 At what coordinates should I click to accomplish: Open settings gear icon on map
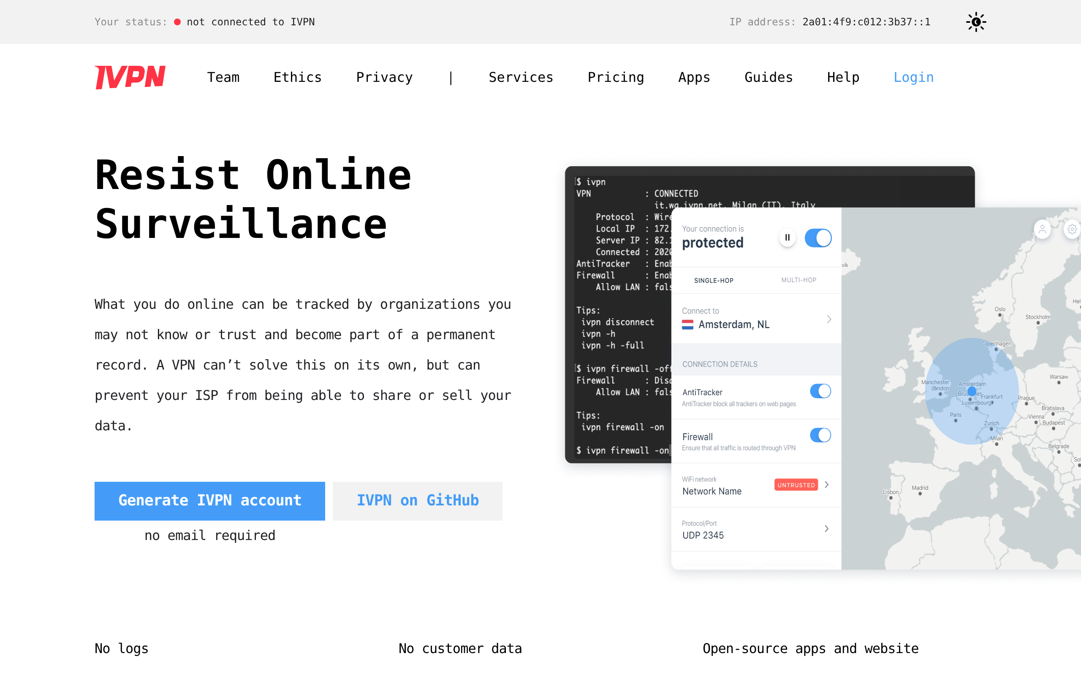tap(1072, 229)
